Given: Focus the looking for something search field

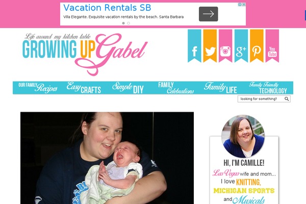Looking at the screenshot, I should [261, 99].
